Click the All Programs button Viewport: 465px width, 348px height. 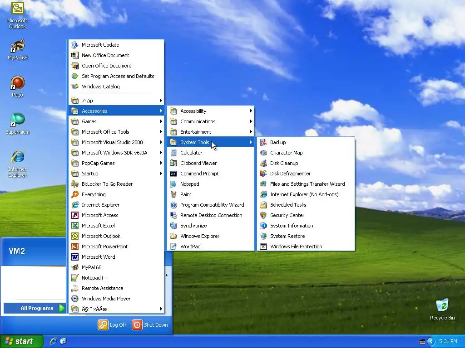point(35,308)
